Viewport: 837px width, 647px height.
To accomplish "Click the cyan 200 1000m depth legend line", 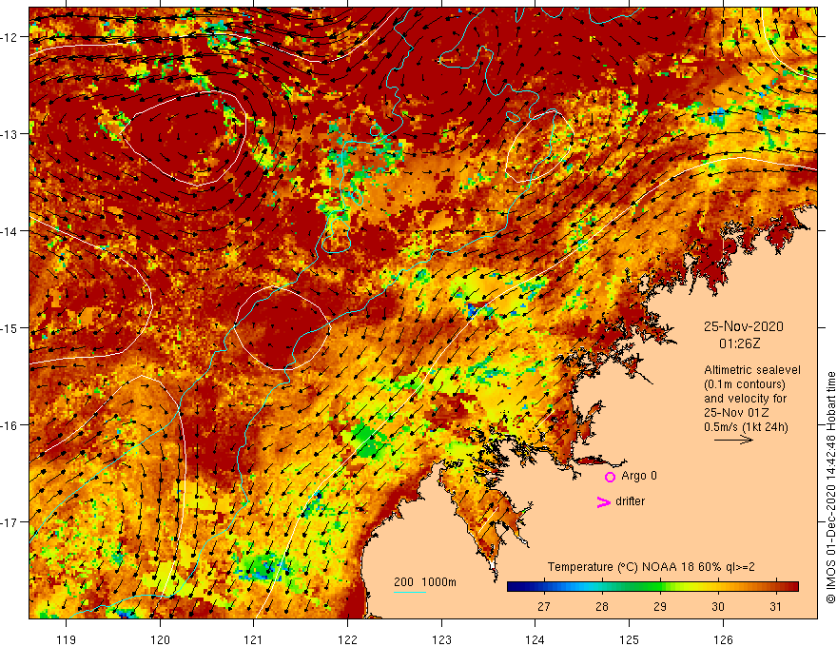I will click(410, 592).
